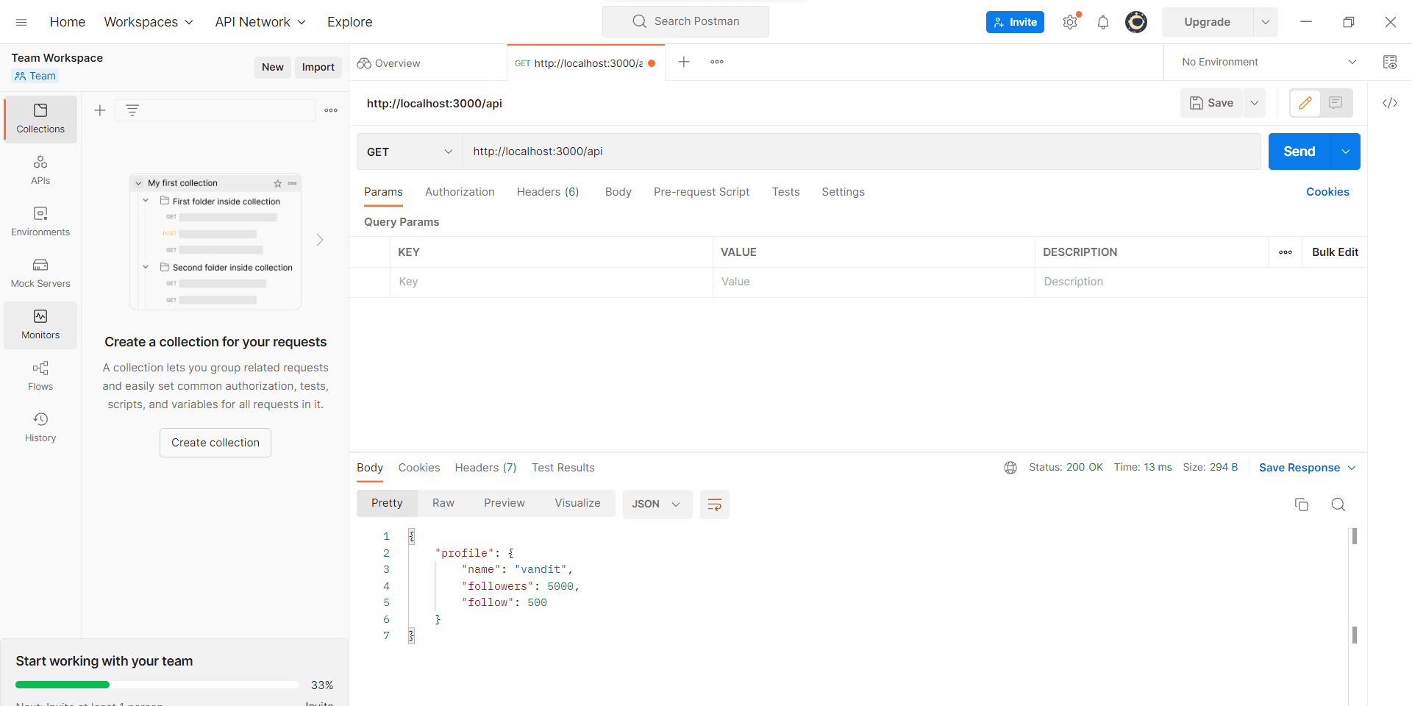Click the Import button

pyautogui.click(x=318, y=67)
